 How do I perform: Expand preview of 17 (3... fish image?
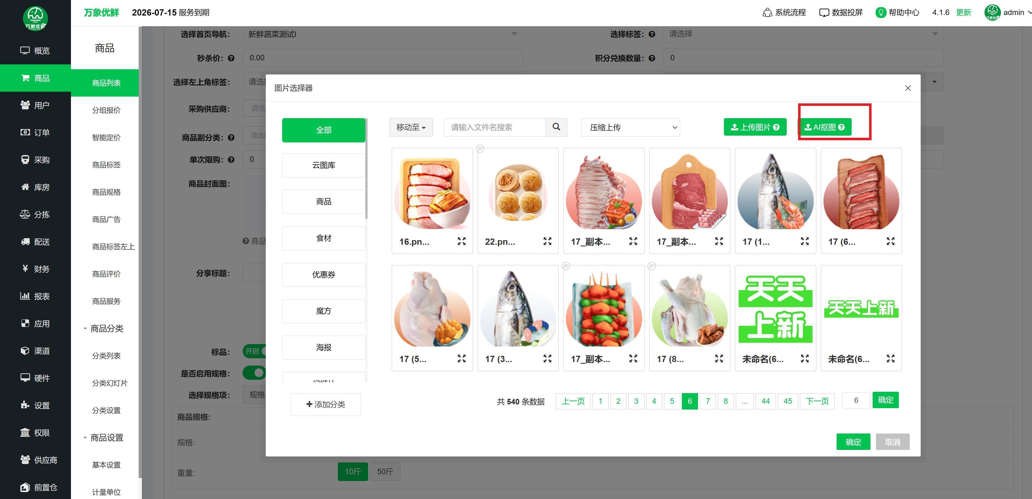pos(547,358)
